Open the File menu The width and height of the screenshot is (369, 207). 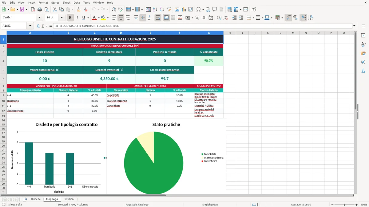pos(4,2)
